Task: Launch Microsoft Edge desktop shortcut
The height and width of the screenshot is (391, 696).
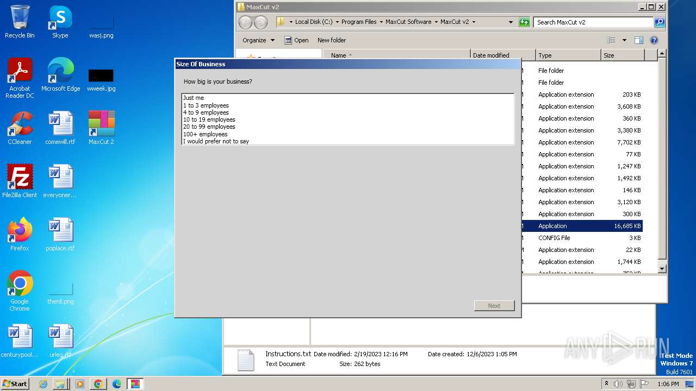Action: click(60, 75)
